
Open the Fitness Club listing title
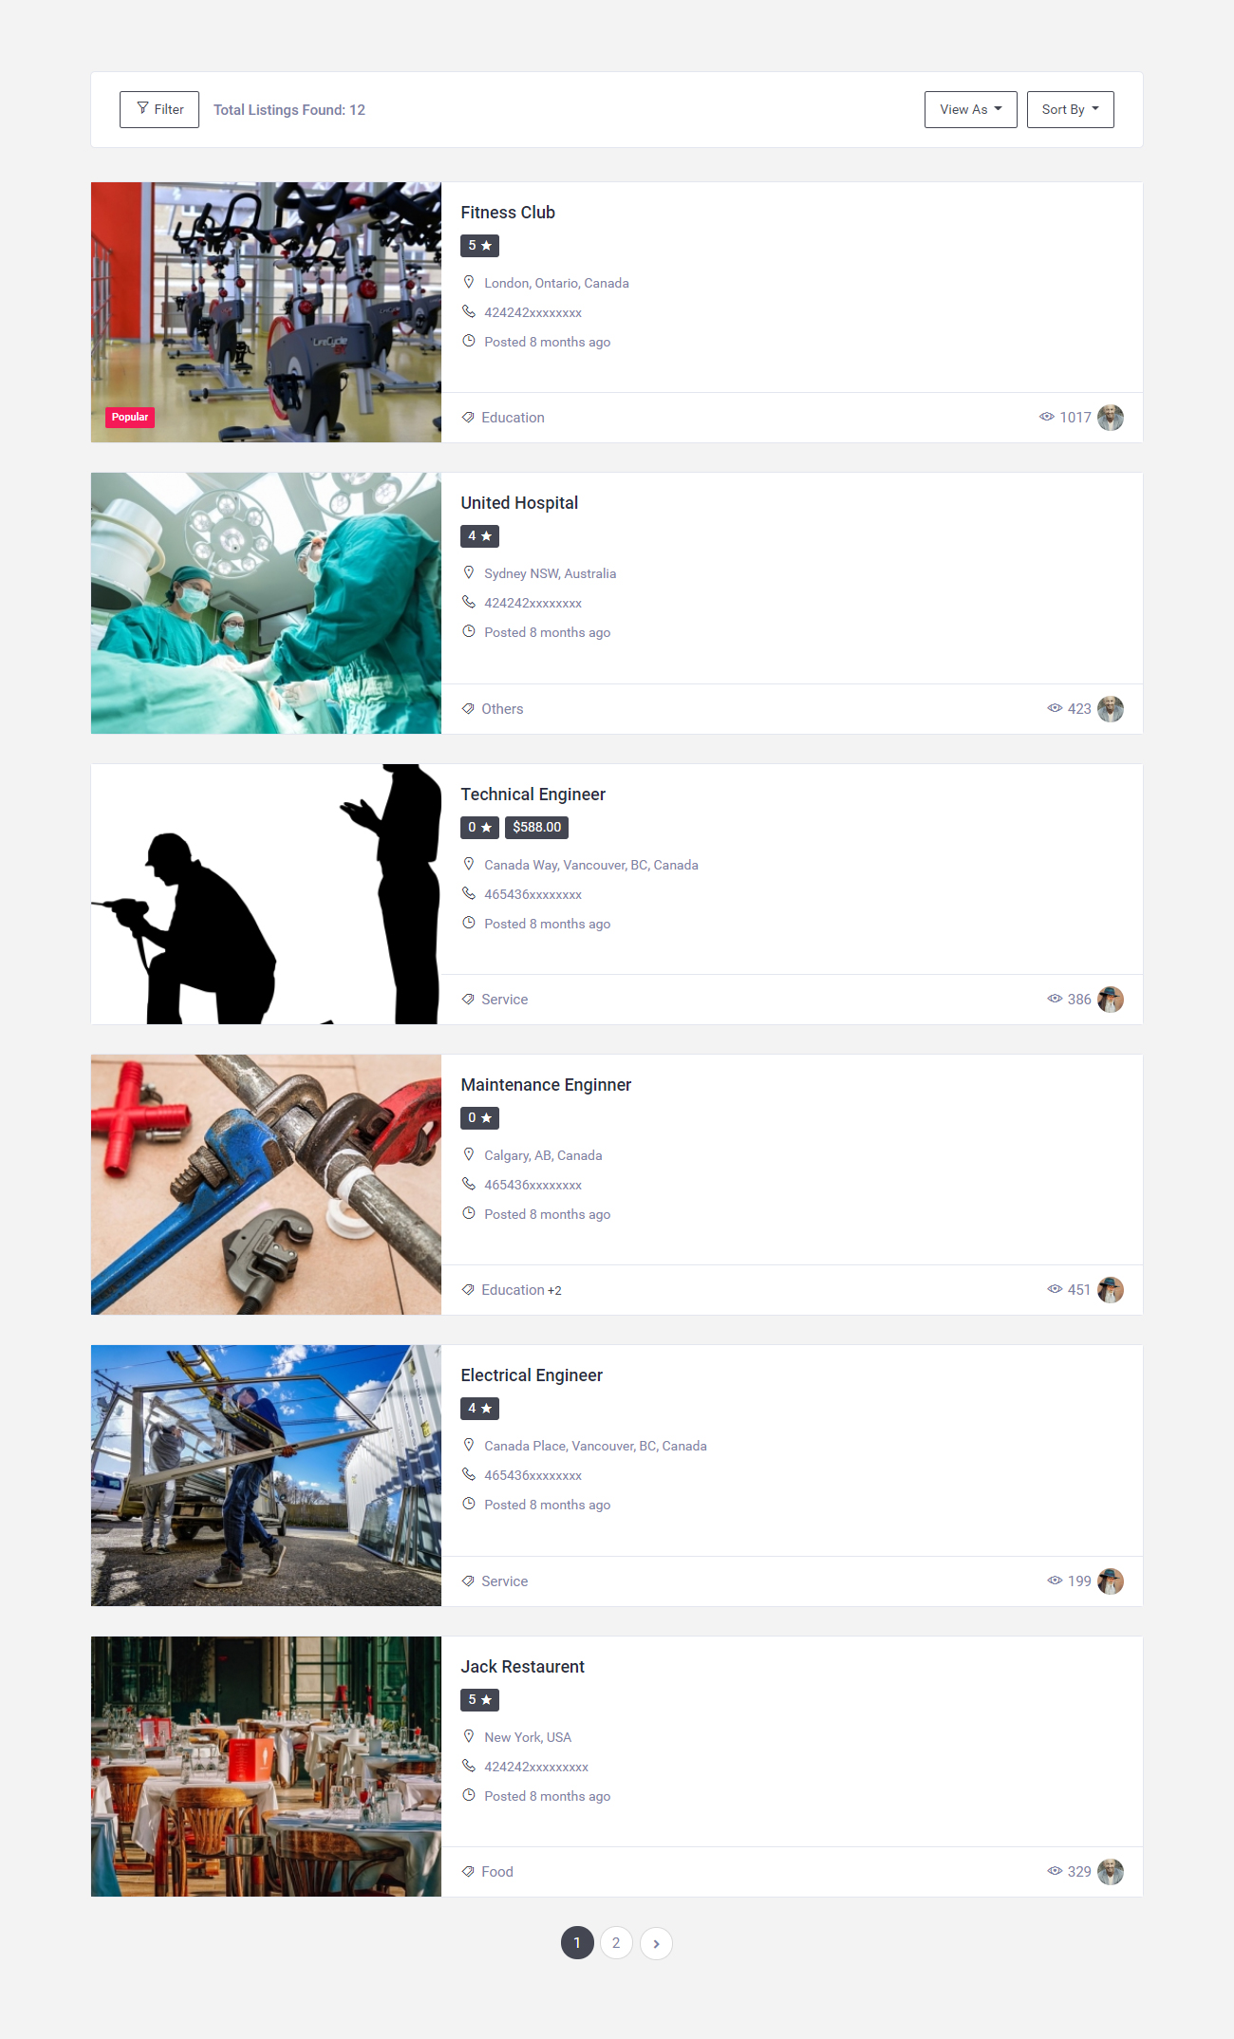tap(508, 213)
